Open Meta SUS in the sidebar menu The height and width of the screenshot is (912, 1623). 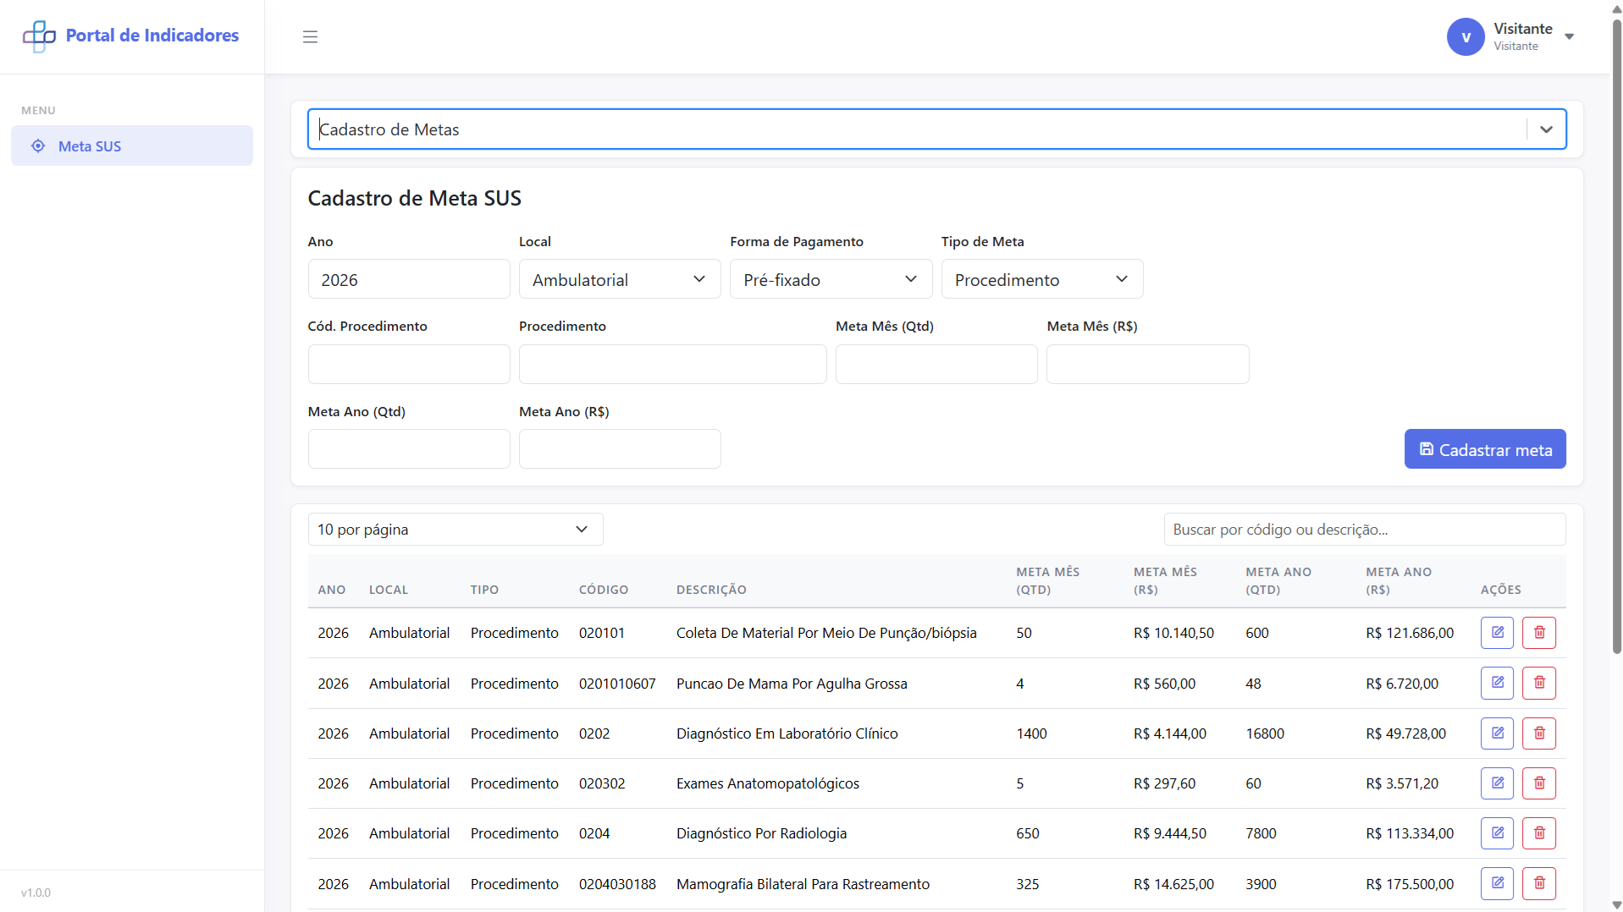132,146
